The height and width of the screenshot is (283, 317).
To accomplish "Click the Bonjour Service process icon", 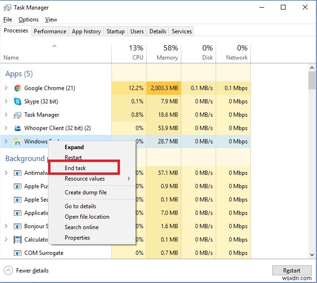I will click(18, 226).
